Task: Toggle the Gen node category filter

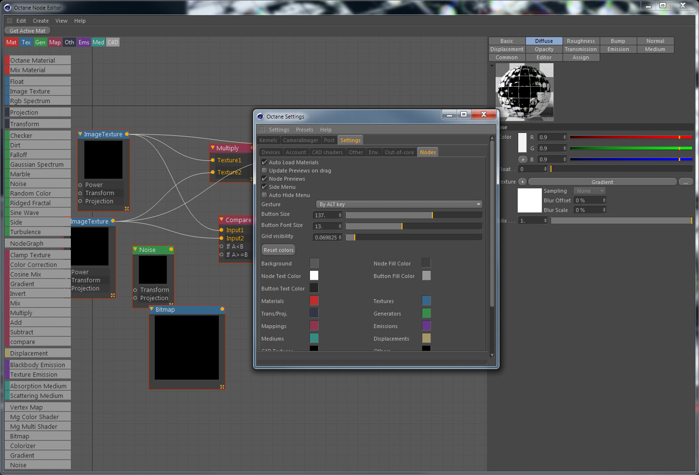Action: pos(40,42)
